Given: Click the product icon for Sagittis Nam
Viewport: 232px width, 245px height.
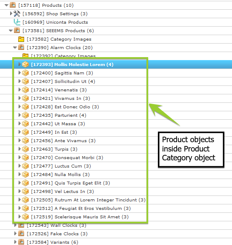Looking at the screenshot, I should 25,73.
